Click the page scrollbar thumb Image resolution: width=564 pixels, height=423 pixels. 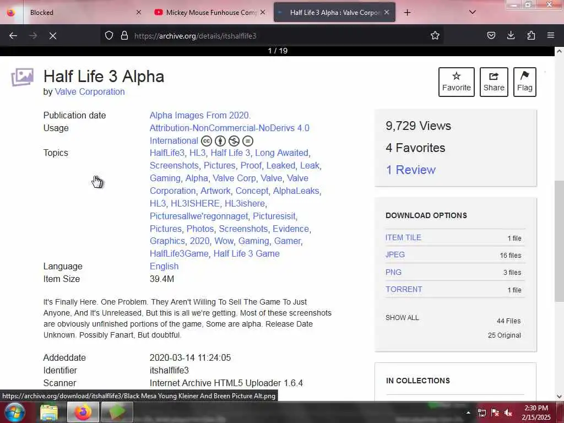pos(559,241)
